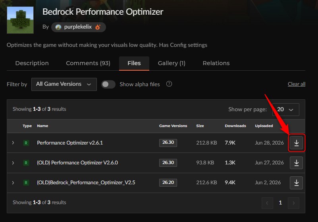Click purplekelix's avatar icon
This screenshot has height=222, width=318.
pos(58,27)
